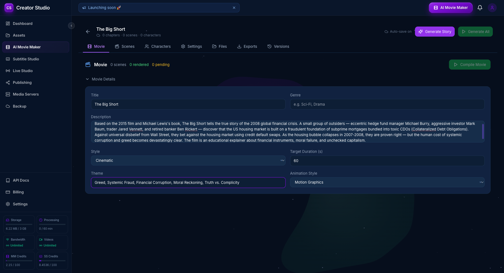Image resolution: width=504 pixels, height=273 pixels.
Task: Click the Processing usage card
Action: click(x=52, y=224)
